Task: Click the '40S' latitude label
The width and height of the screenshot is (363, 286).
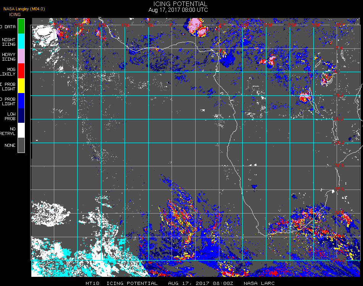Action: (x=340, y=260)
